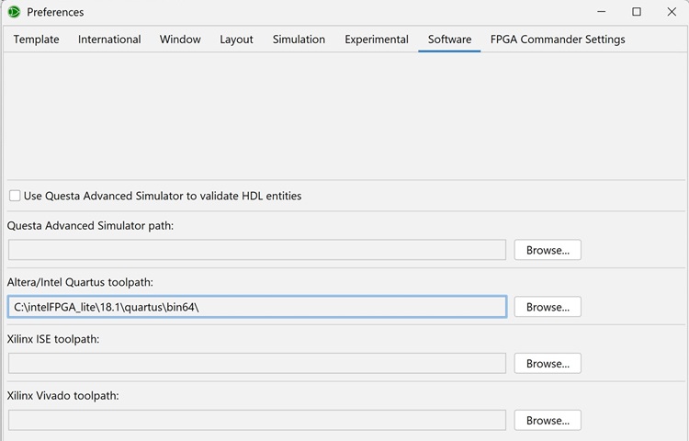689x441 pixels.
Task: Click the Xilinx Vivado toolpath field
Action: pos(257,421)
